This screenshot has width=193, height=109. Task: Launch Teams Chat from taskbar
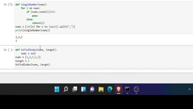click(92, 89)
